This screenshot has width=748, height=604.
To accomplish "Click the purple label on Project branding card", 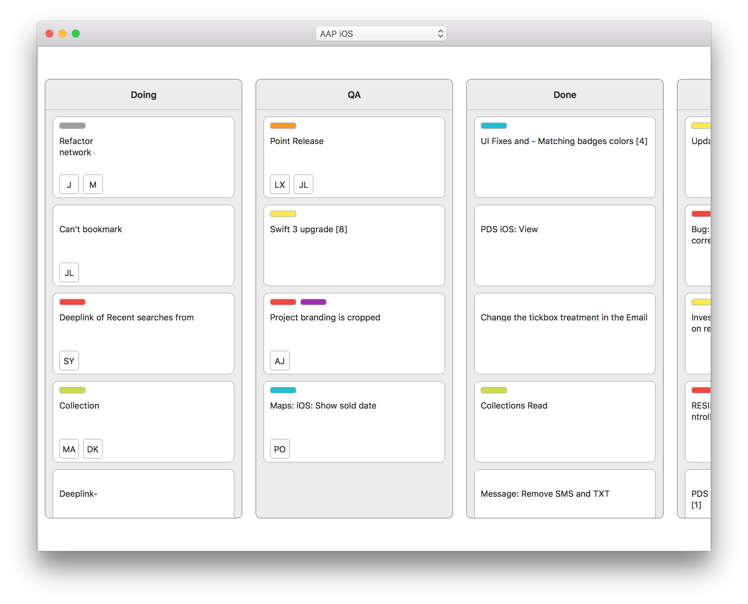I will (313, 302).
